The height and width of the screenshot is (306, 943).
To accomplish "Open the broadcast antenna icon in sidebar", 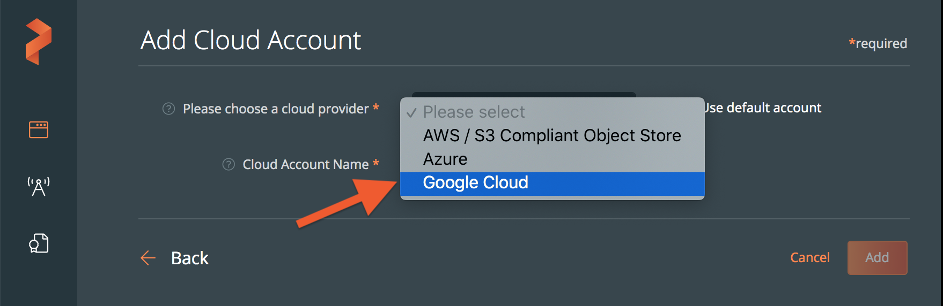I will click(39, 186).
